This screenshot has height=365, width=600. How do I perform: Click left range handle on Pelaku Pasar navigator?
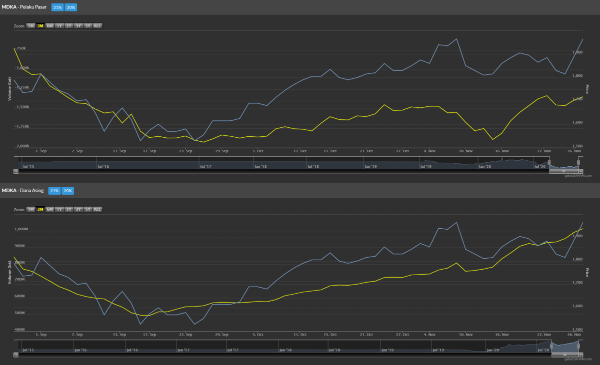click(549, 163)
